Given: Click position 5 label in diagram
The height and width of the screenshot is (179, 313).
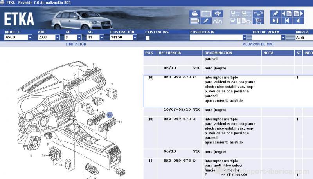Looking at the screenshot, I should point(48,144).
